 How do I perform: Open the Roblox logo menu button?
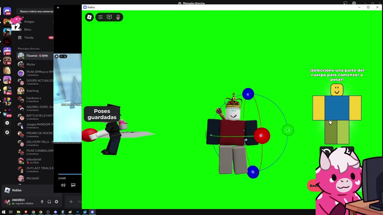[x=89, y=17]
